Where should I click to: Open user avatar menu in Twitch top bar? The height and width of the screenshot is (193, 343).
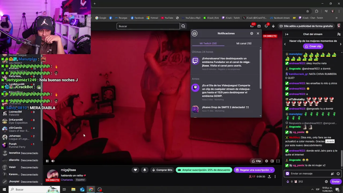point(339,26)
